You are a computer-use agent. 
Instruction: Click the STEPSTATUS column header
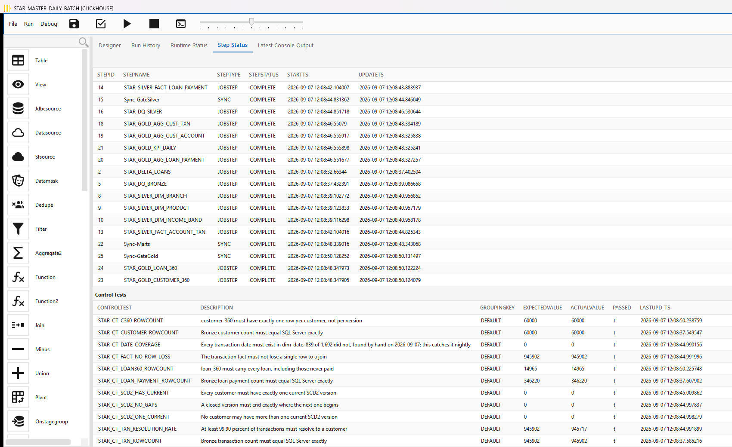(264, 75)
